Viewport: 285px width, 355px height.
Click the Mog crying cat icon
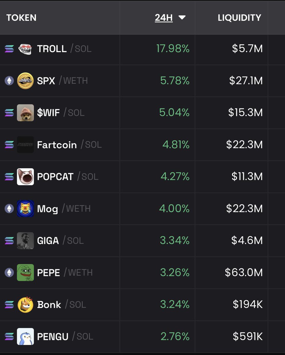(x=25, y=209)
